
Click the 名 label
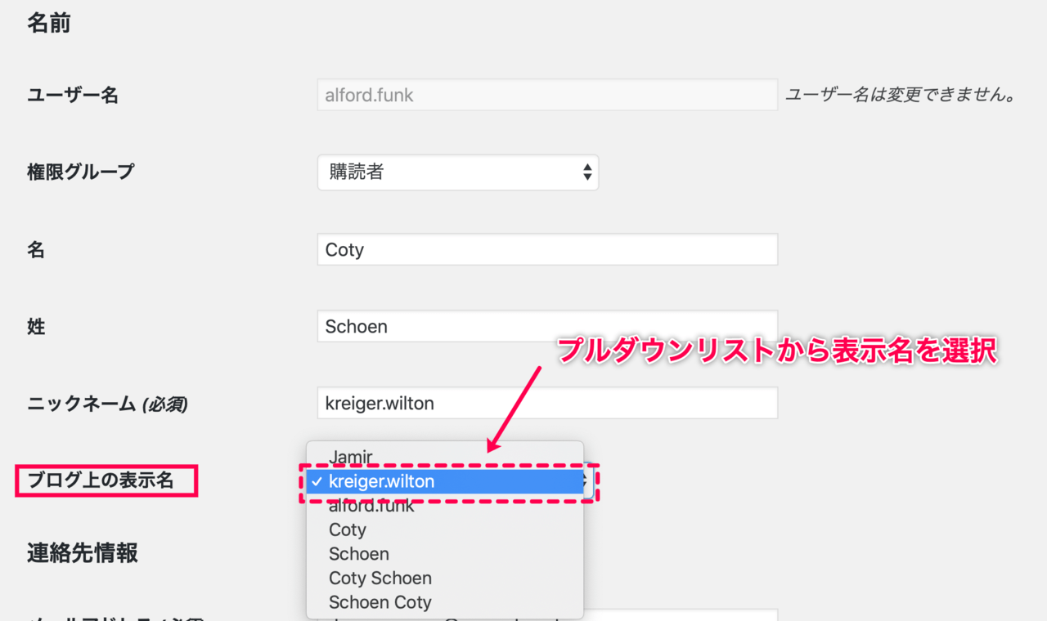coord(36,250)
